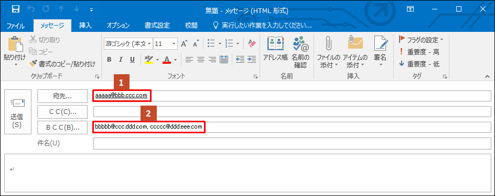The height and width of the screenshot is (196, 495).
Task: Click the empty CC address field
Action: coord(292,111)
